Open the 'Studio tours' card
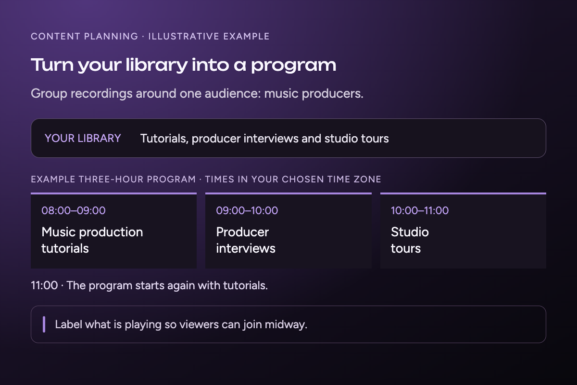The width and height of the screenshot is (577, 385). [x=463, y=231]
